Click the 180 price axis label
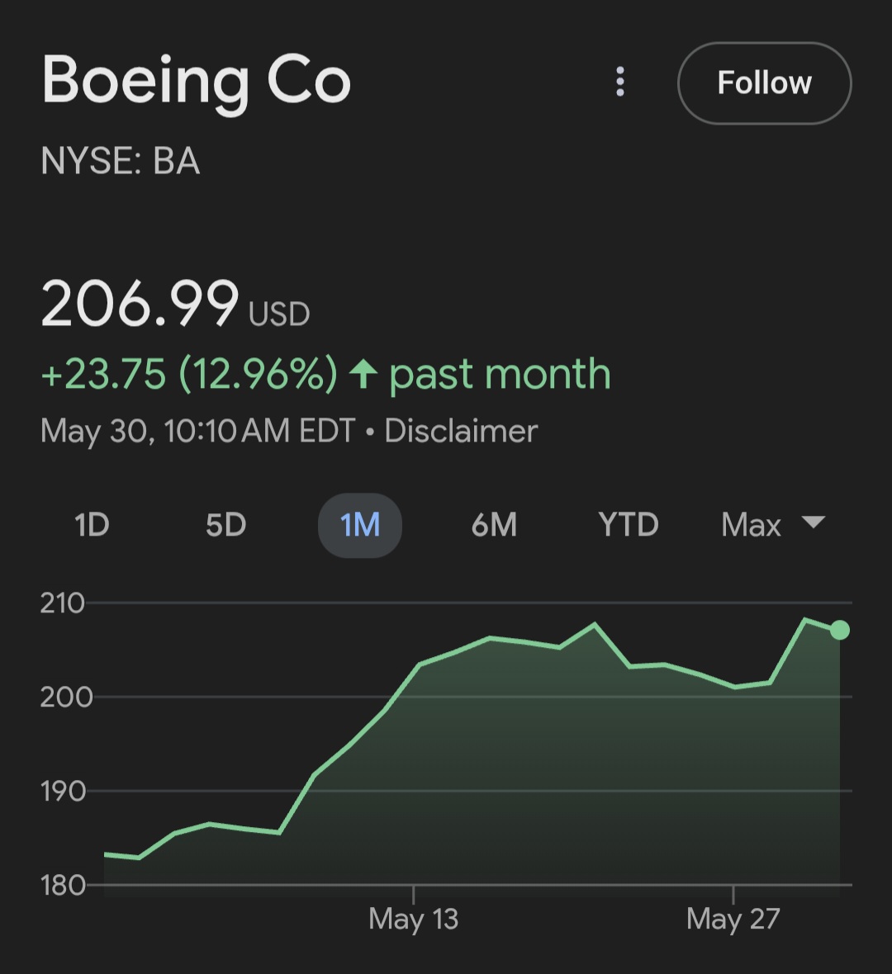Screen dimensions: 892x974 [63, 886]
